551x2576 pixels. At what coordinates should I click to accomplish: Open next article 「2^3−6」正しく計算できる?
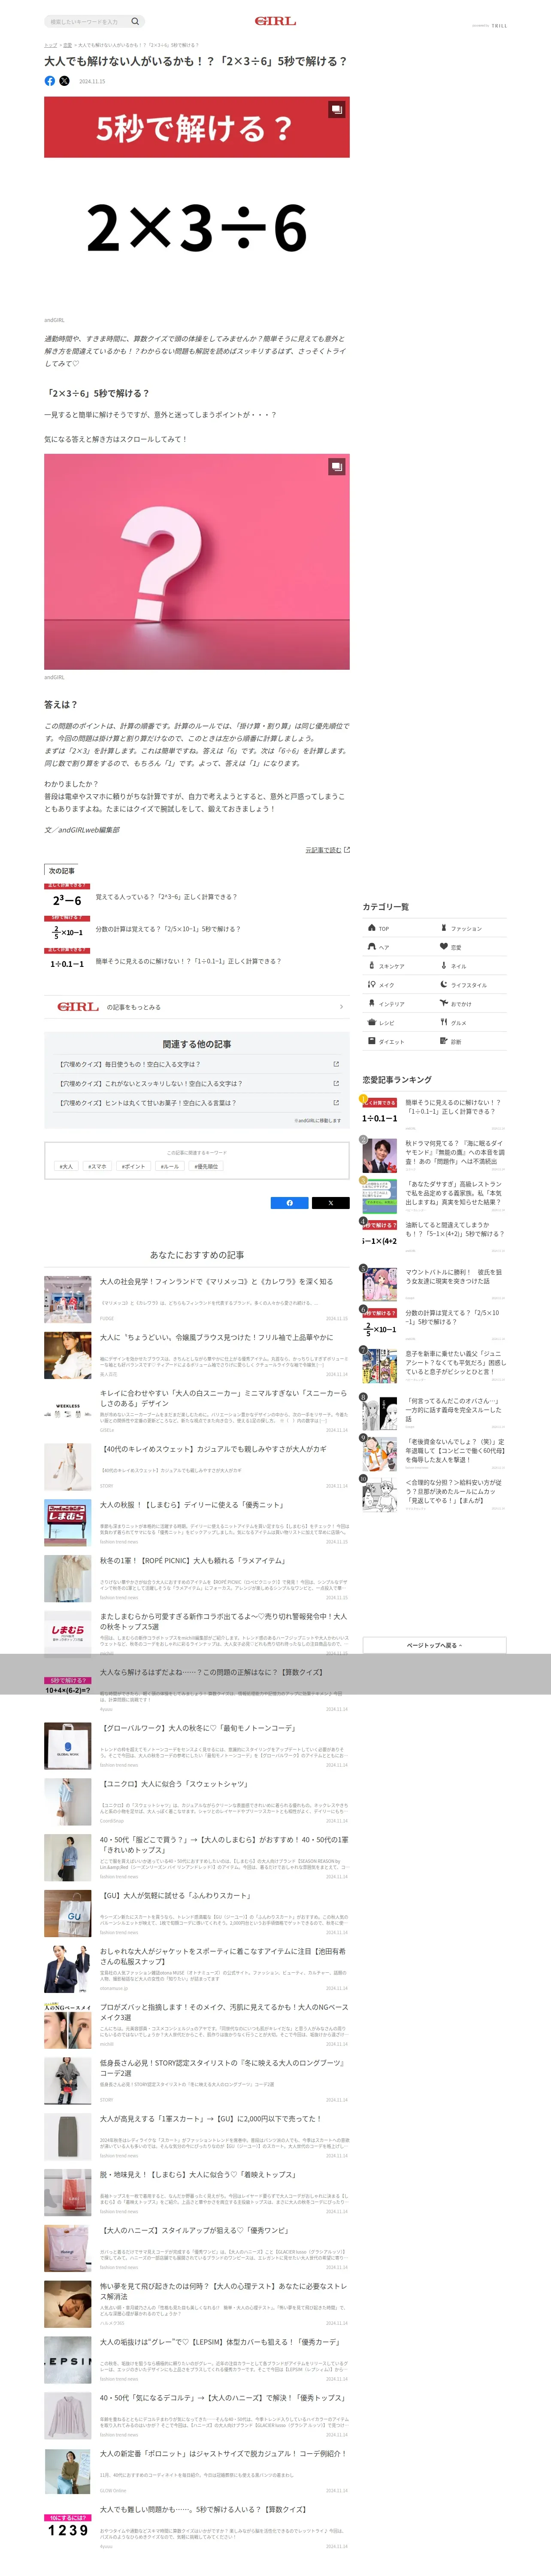coord(166,897)
